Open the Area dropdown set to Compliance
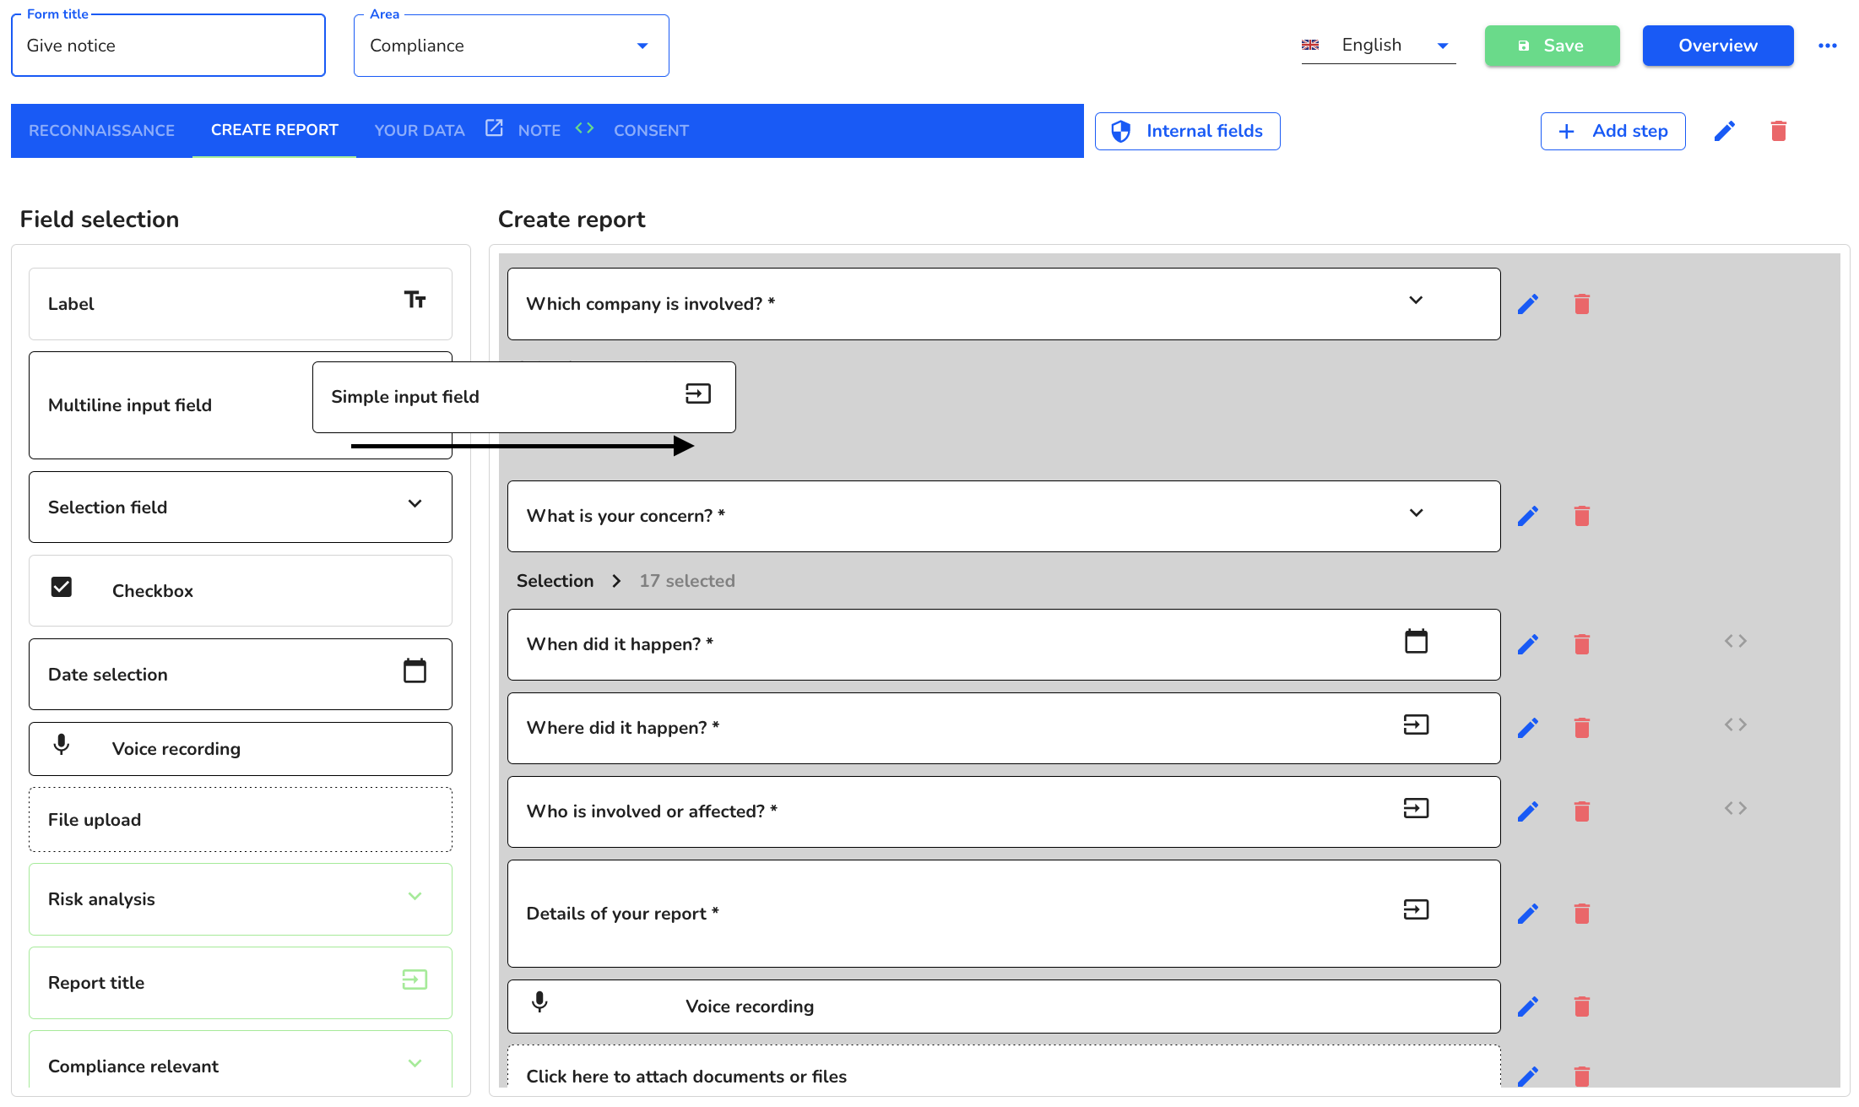This screenshot has height=1107, width=1859. pos(511,46)
